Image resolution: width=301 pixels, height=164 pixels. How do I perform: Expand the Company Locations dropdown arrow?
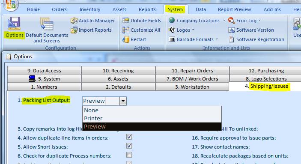[x=224, y=21]
